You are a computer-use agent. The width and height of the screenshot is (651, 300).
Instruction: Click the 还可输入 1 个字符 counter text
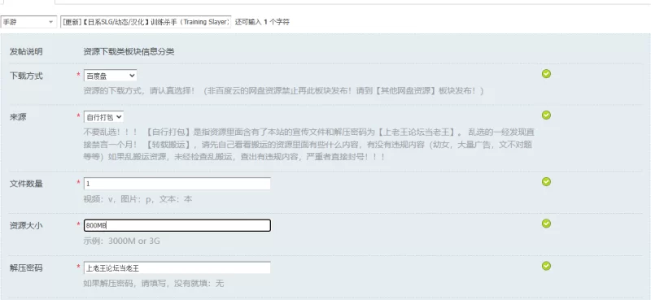tap(262, 22)
